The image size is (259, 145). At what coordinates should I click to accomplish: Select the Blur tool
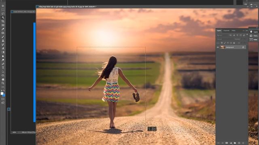tap(3, 56)
